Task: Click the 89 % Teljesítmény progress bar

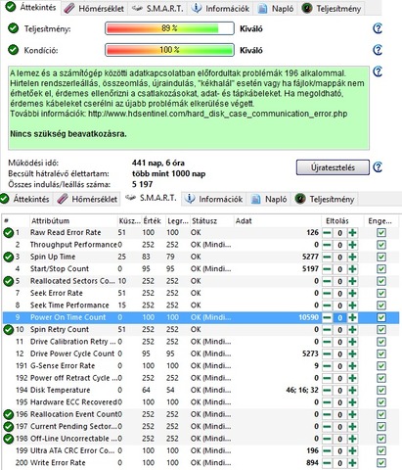Action: 169,28
